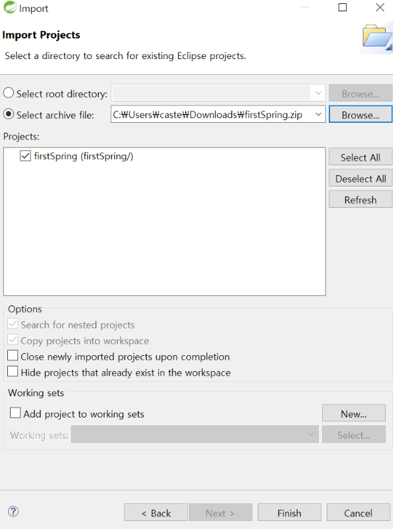
Task: Click the Deselect All button
Action: coord(361,178)
